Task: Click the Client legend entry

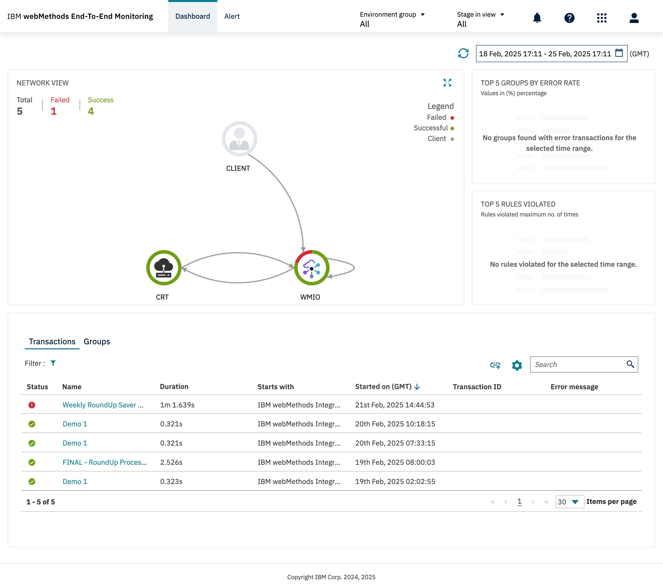Action: coord(440,139)
